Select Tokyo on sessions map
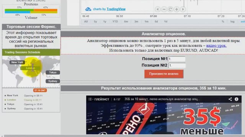 53,73
